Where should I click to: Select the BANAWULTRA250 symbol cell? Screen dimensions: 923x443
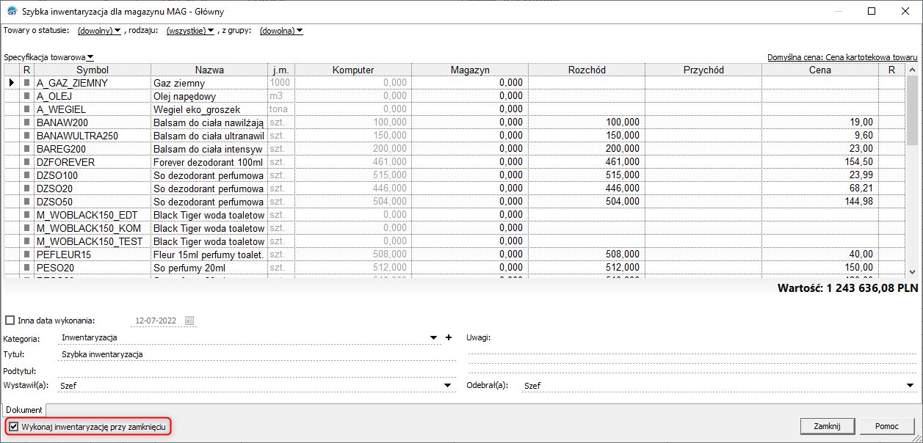93,136
